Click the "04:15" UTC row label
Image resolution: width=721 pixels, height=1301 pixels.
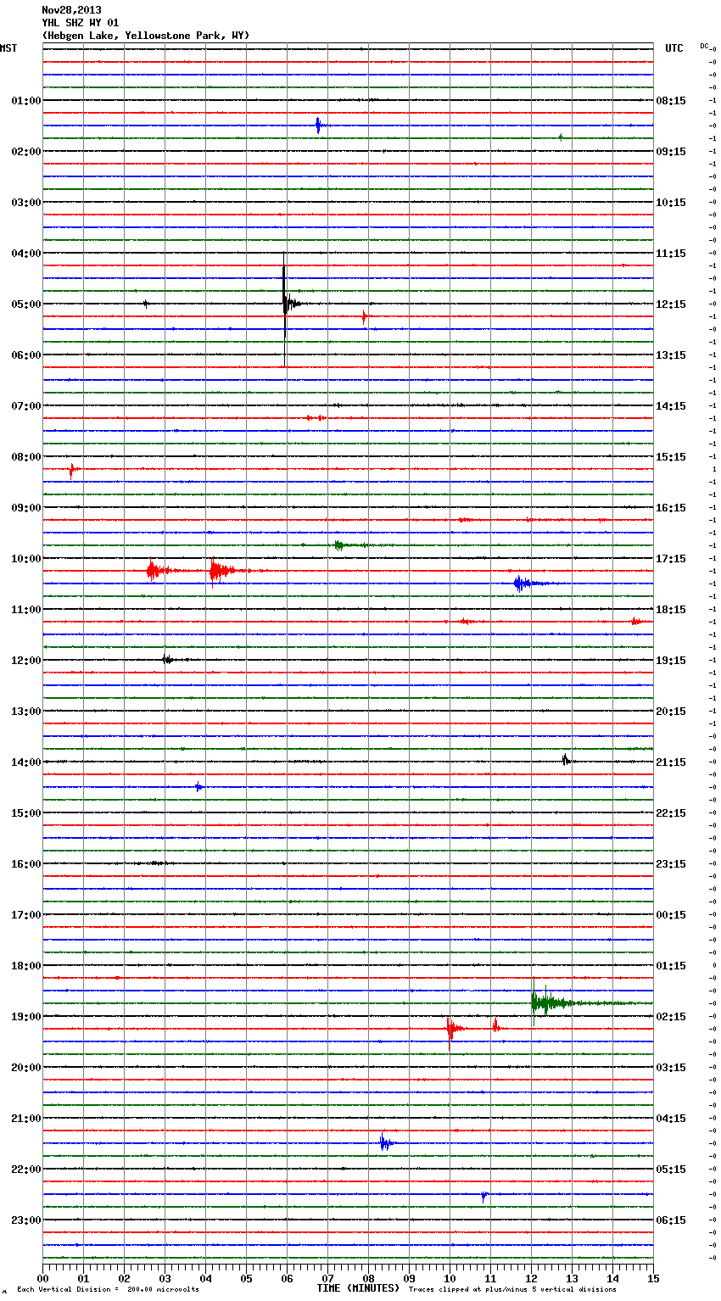pos(671,1119)
